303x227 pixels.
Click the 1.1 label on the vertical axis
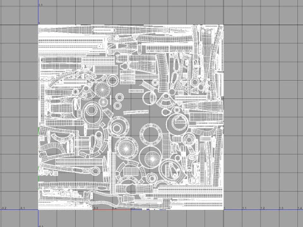(x=41, y=5)
